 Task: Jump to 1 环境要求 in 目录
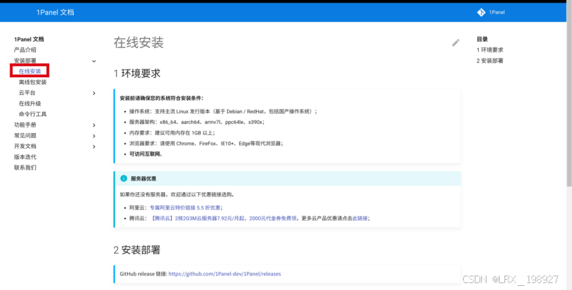pyautogui.click(x=490, y=50)
